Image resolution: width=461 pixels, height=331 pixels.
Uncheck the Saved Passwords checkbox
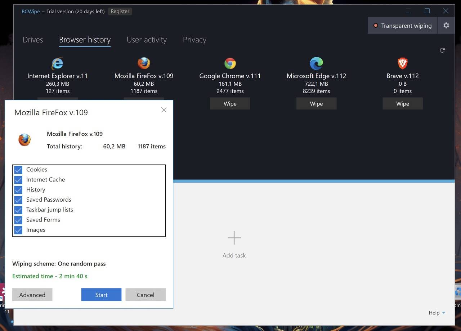[x=18, y=200]
